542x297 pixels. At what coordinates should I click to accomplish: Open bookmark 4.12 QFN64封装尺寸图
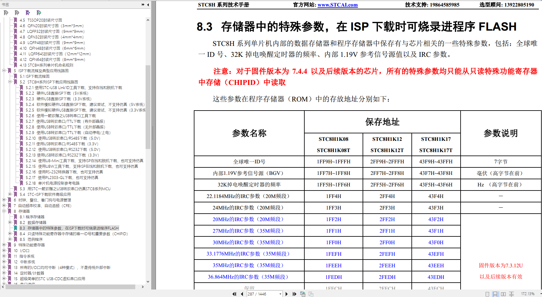coord(52,59)
